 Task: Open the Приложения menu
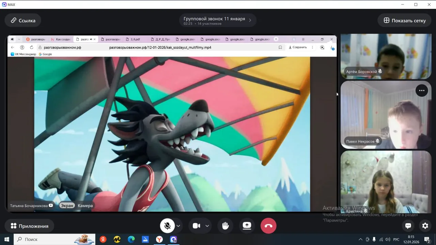click(29, 226)
